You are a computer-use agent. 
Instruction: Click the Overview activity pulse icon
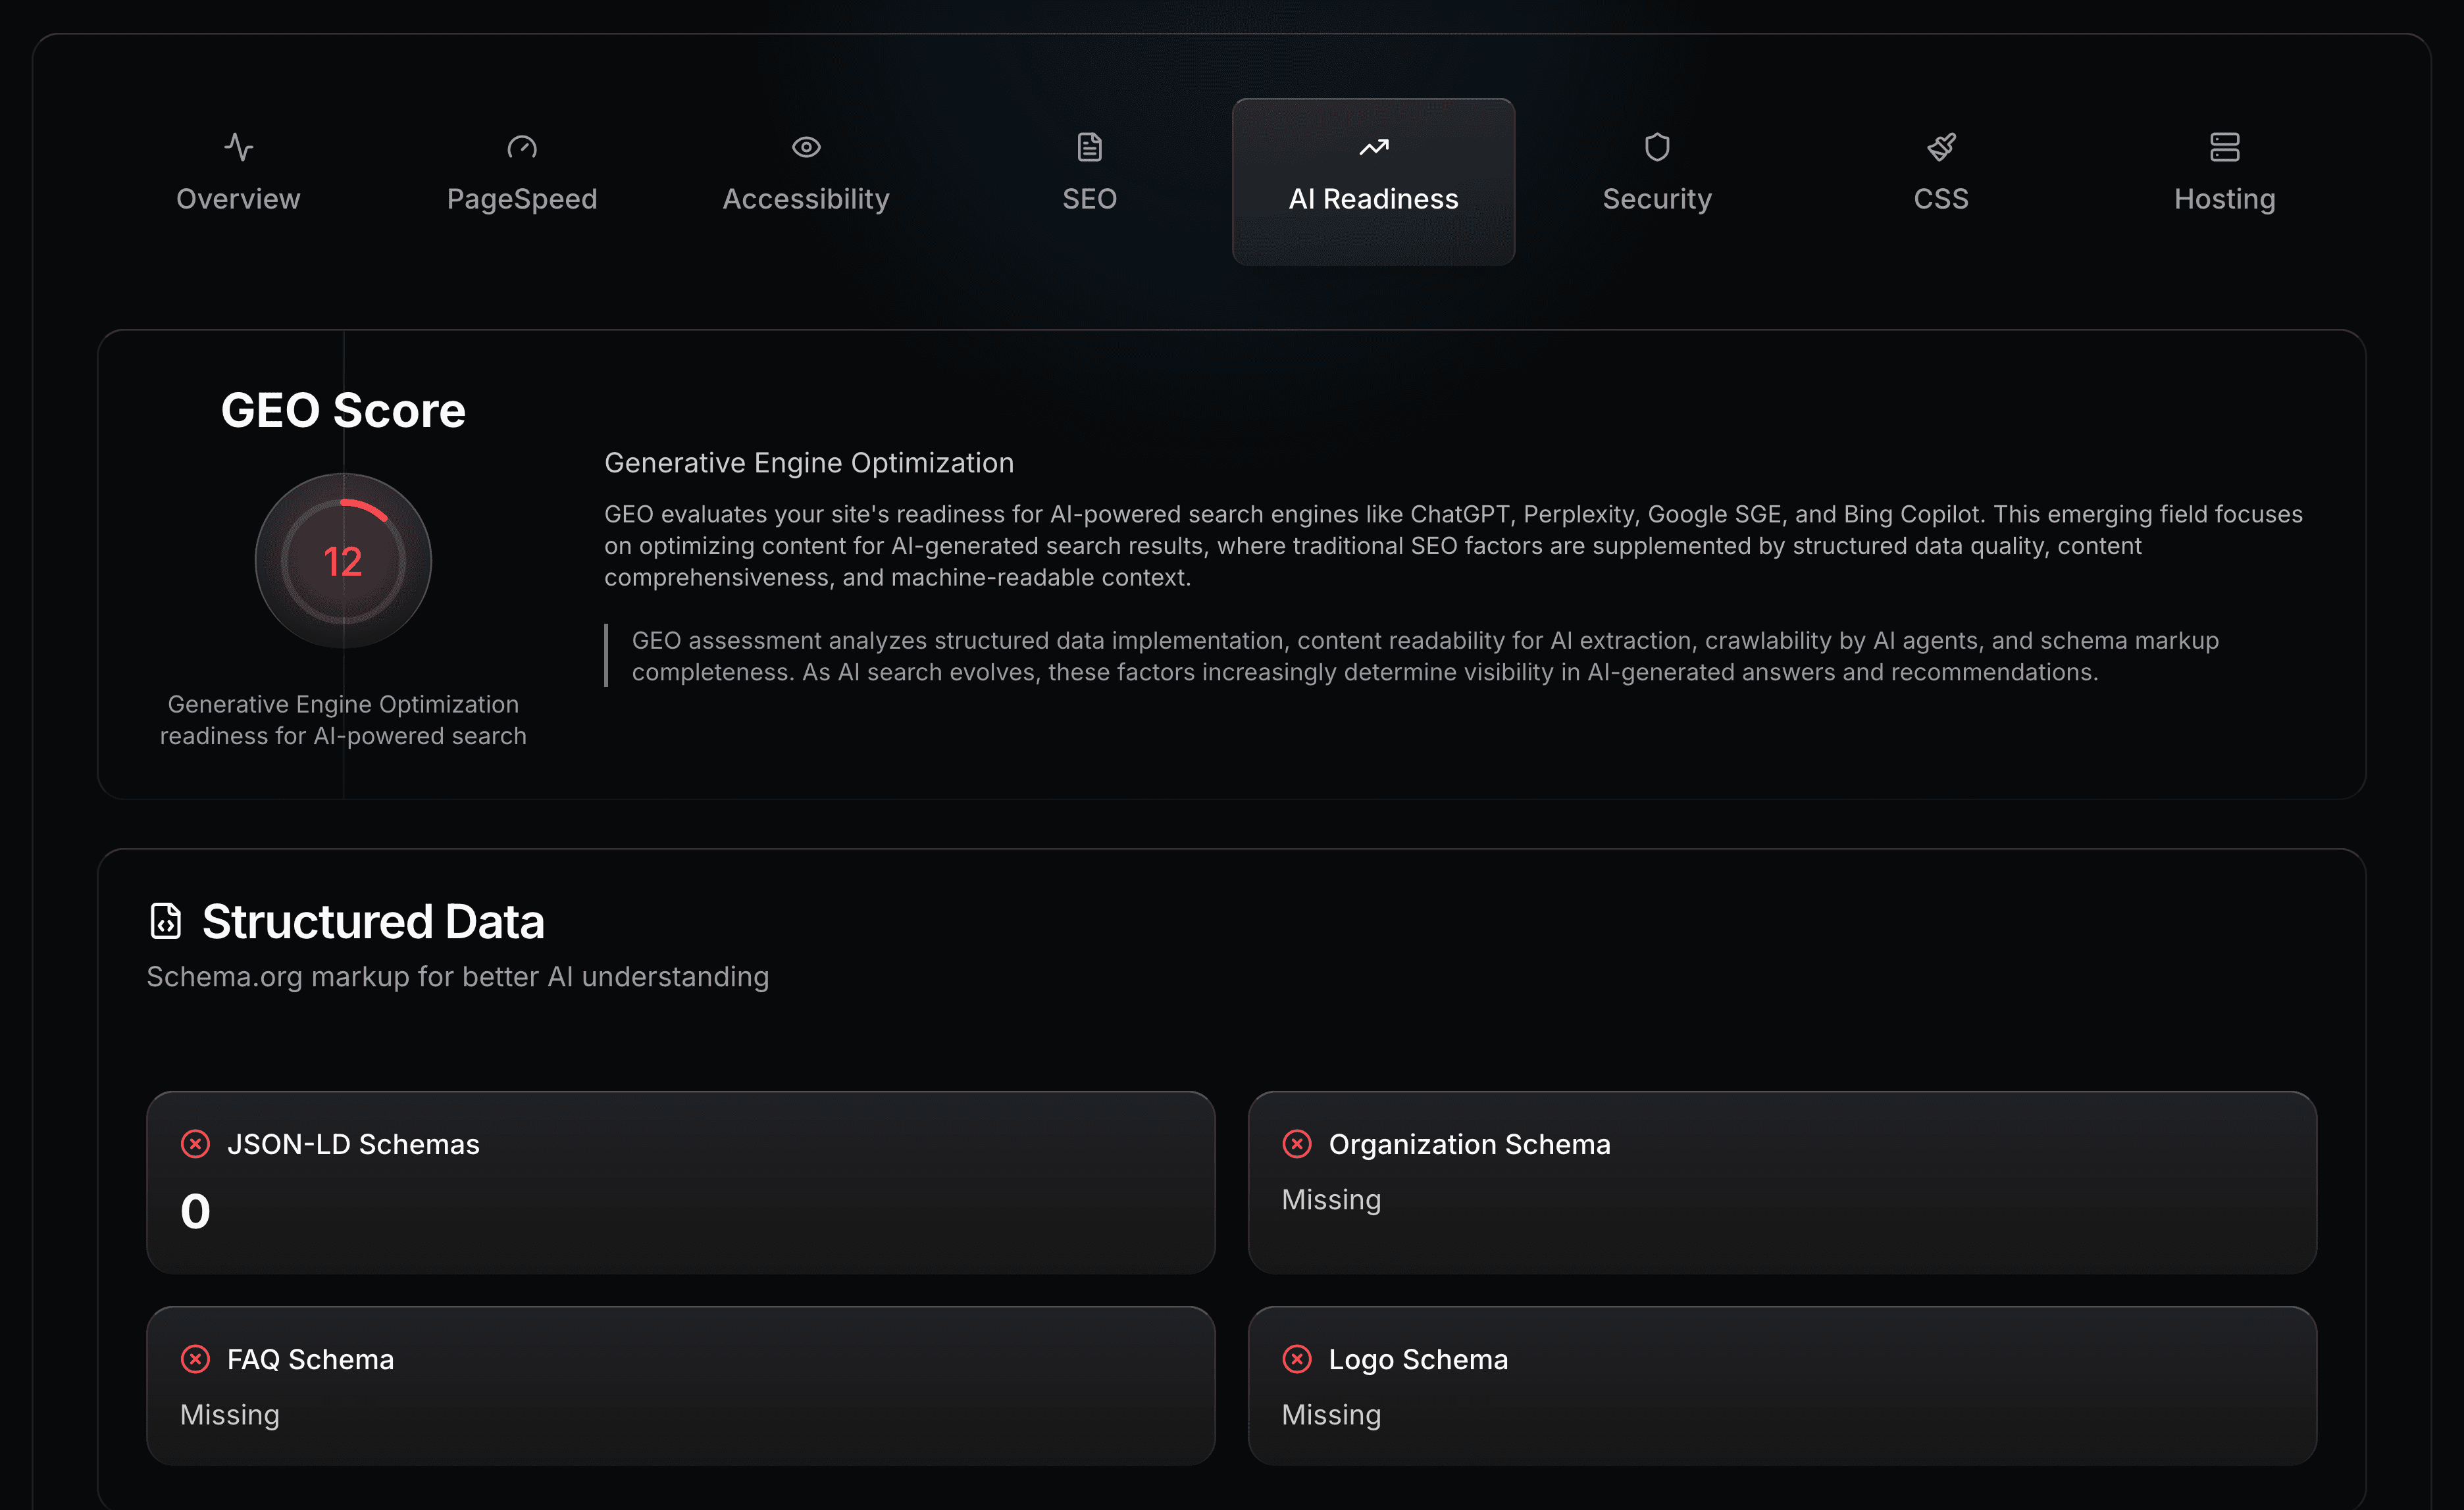(x=238, y=147)
